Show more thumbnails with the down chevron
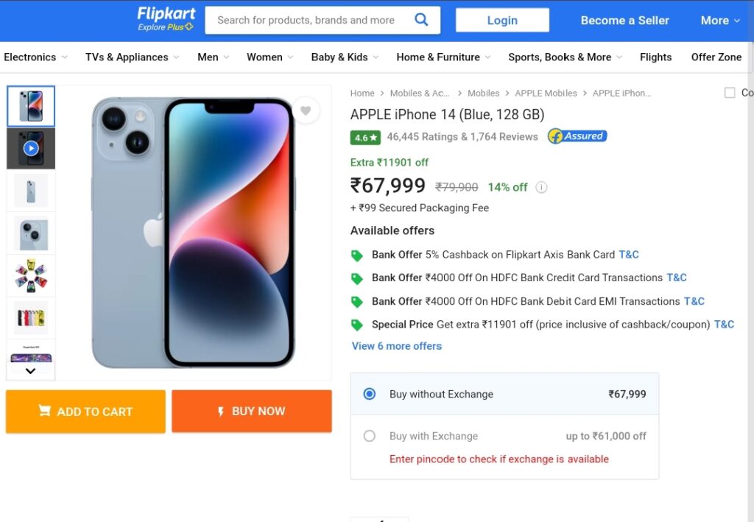Viewport: 754px width, 522px height. pyautogui.click(x=30, y=370)
